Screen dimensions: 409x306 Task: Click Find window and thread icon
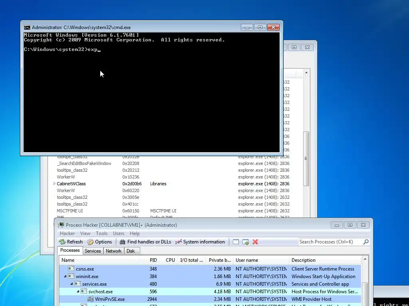coord(246,242)
